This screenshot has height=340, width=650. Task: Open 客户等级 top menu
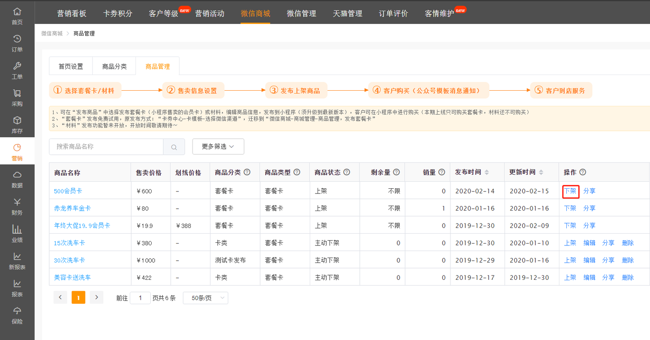[164, 14]
